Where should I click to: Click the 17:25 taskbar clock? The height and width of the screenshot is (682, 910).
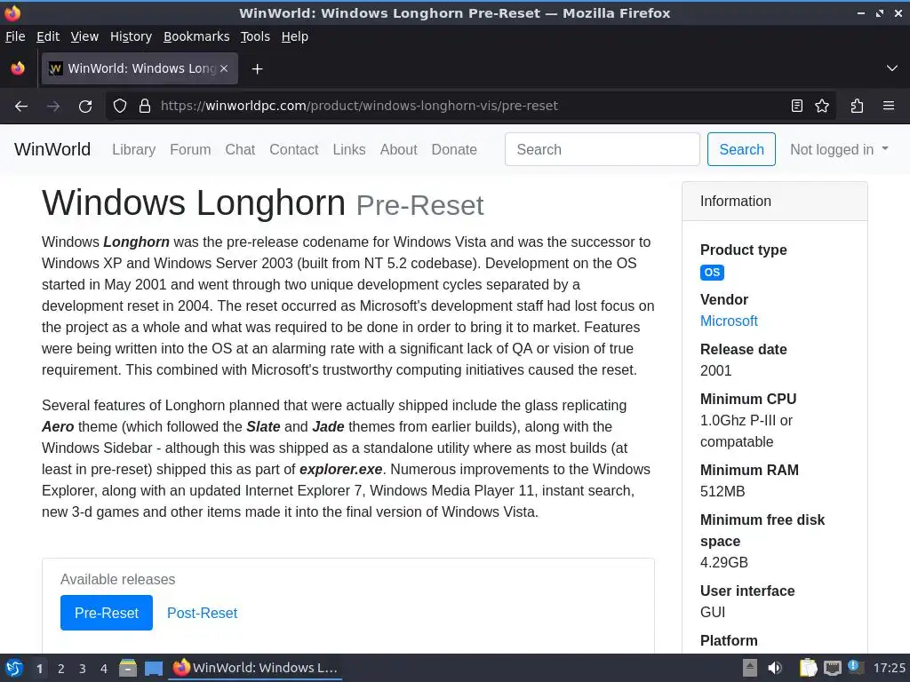click(889, 668)
